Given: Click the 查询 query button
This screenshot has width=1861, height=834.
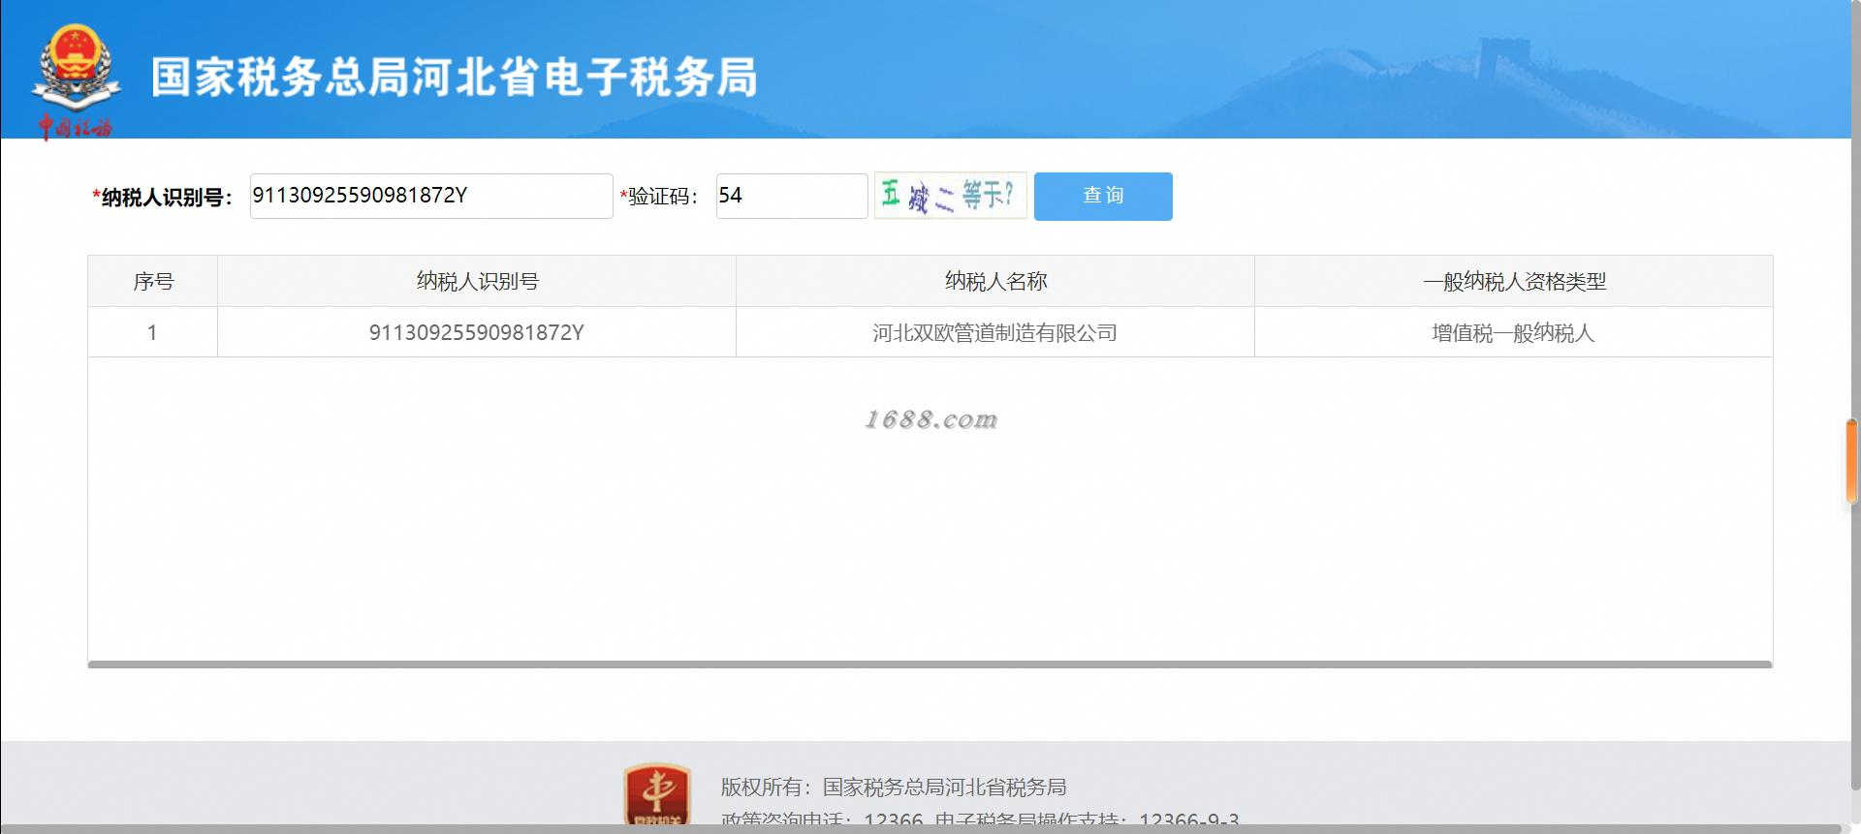Looking at the screenshot, I should point(1103,197).
